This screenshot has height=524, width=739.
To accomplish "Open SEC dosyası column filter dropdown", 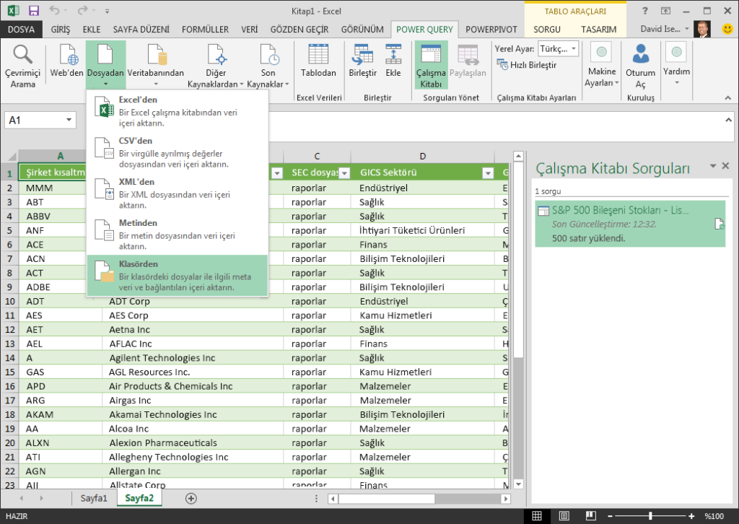I will pyautogui.click(x=345, y=173).
